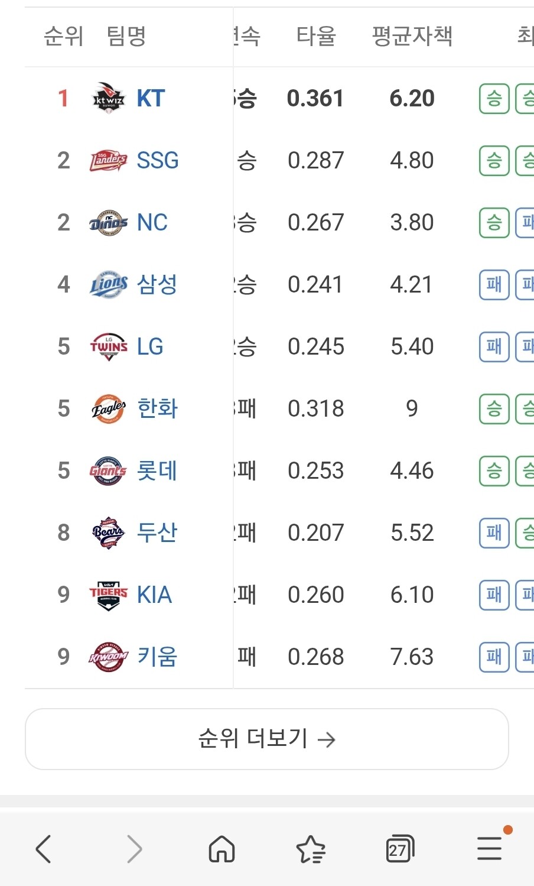
Task: Tap the Hanwha Eagles logo
Action: pyautogui.click(x=109, y=408)
